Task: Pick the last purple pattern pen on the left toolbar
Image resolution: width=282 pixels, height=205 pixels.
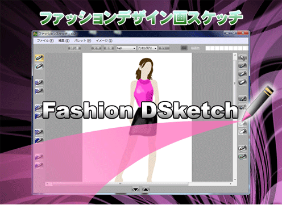Action: [x=39, y=165]
